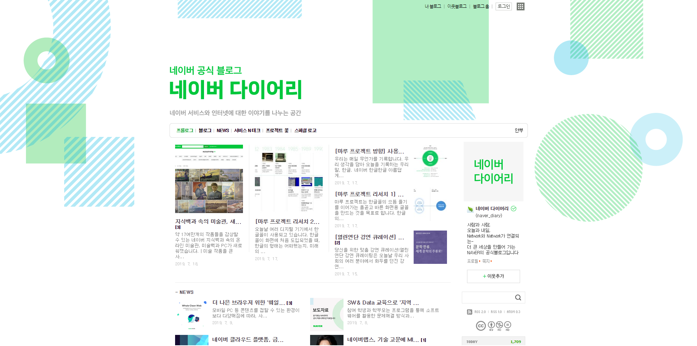Click the NC non-commercial license icon
Viewport: 697px width, 346px height.
click(500, 326)
